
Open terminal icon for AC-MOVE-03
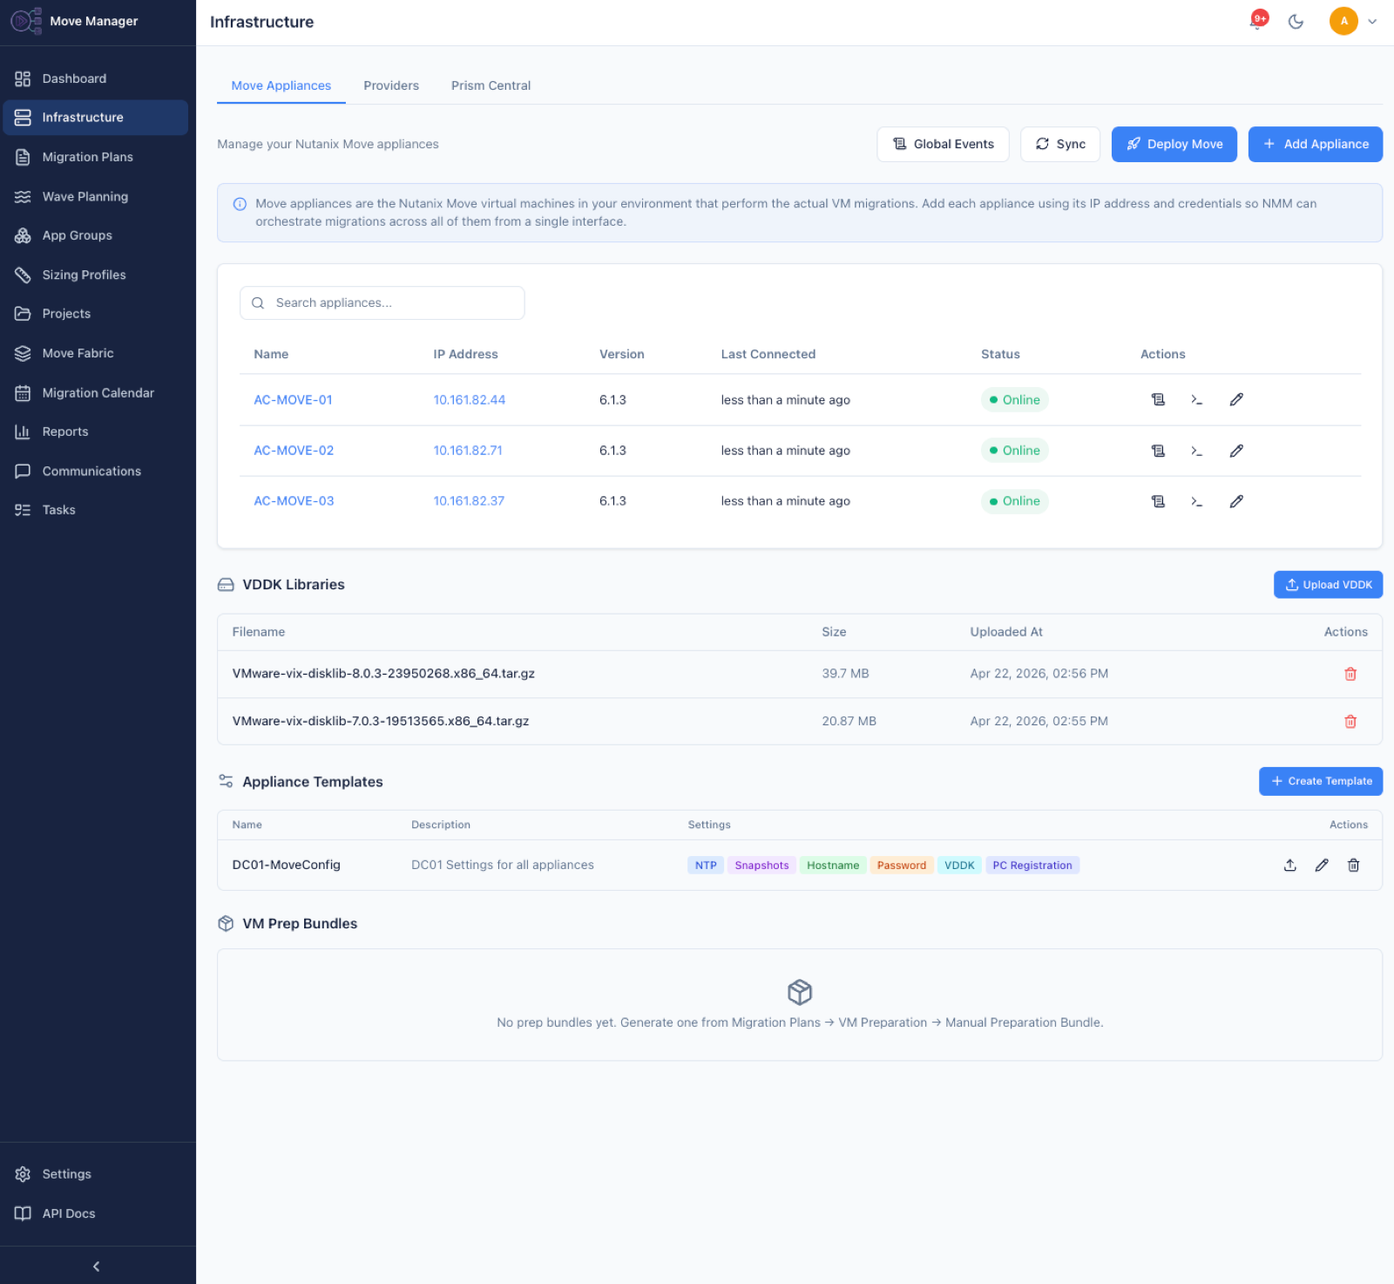[x=1197, y=501]
